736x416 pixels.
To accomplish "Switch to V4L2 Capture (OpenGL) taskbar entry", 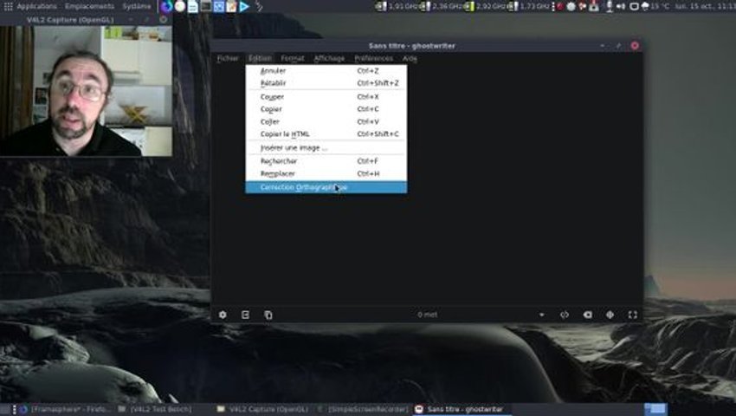I will coord(263,409).
